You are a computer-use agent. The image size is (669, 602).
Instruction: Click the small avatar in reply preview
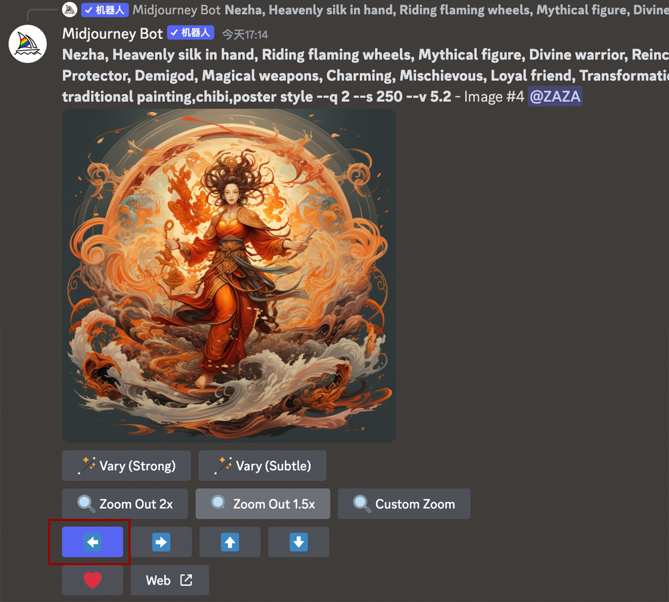tap(70, 10)
